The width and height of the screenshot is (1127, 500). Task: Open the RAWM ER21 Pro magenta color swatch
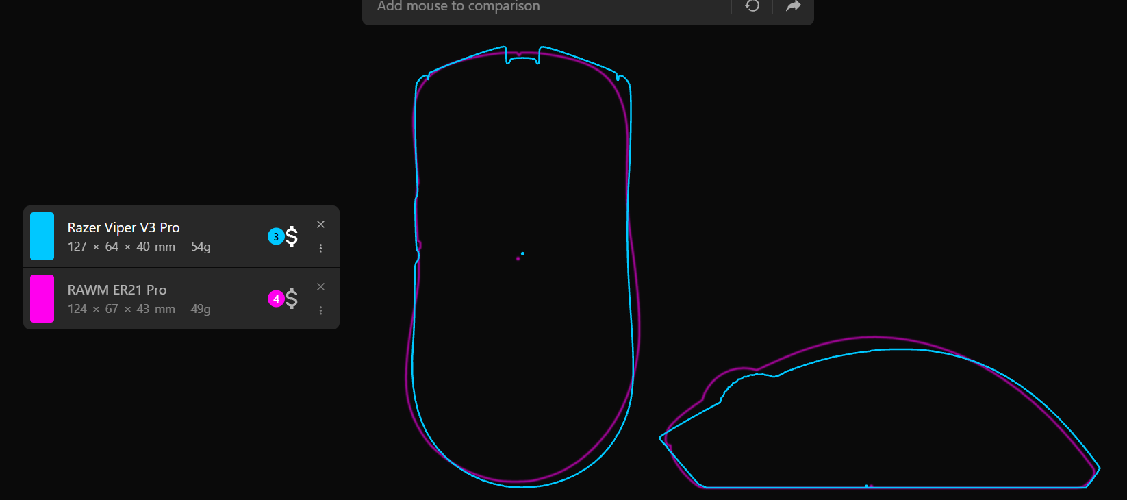pos(42,299)
